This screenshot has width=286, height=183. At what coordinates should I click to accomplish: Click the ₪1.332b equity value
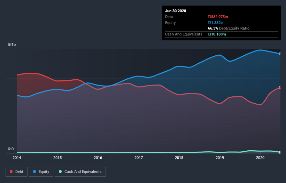215,23
